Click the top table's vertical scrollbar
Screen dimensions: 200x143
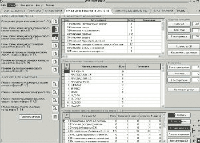tap(163, 36)
